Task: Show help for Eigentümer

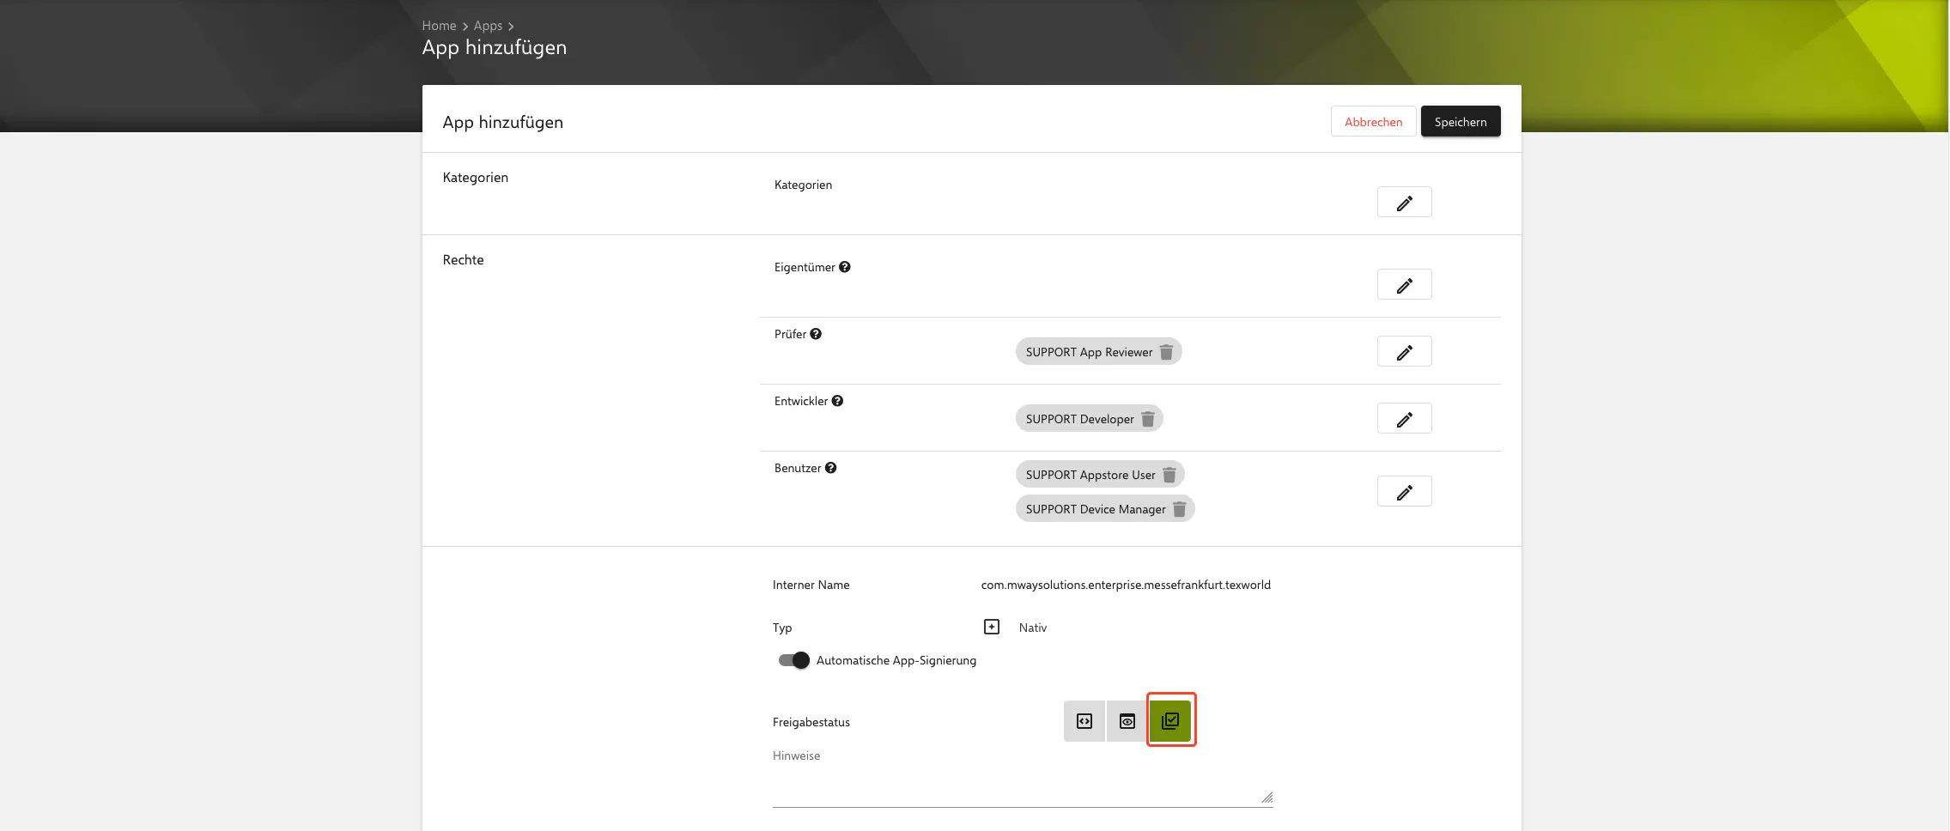Action: click(x=845, y=267)
